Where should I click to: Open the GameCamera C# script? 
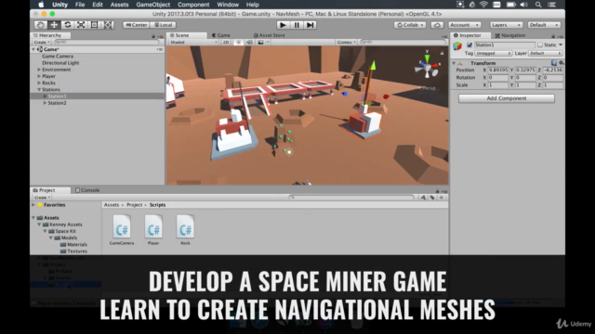(x=122, y=230)
